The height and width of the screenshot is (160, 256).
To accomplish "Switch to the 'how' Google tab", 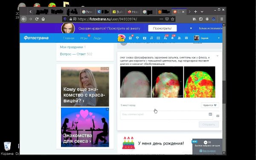I will pos(87,12).
